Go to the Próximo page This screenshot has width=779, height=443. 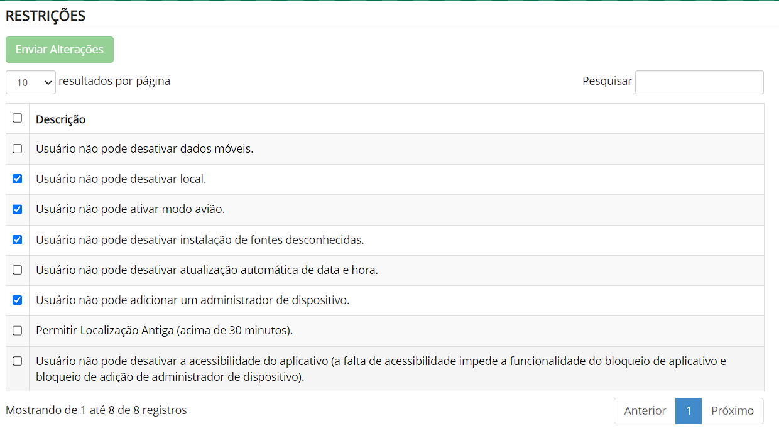tap(732, 411)
